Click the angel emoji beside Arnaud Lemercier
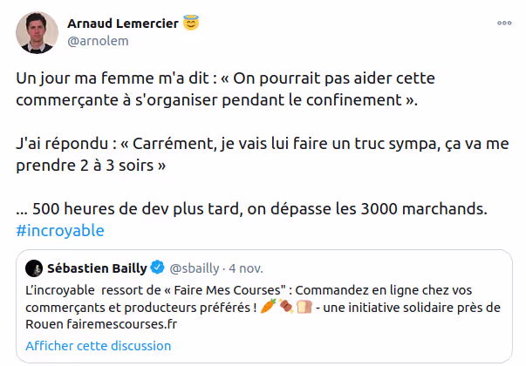This screenshot has height=366, width=526. pyautogui.click(x=191, y=23)
